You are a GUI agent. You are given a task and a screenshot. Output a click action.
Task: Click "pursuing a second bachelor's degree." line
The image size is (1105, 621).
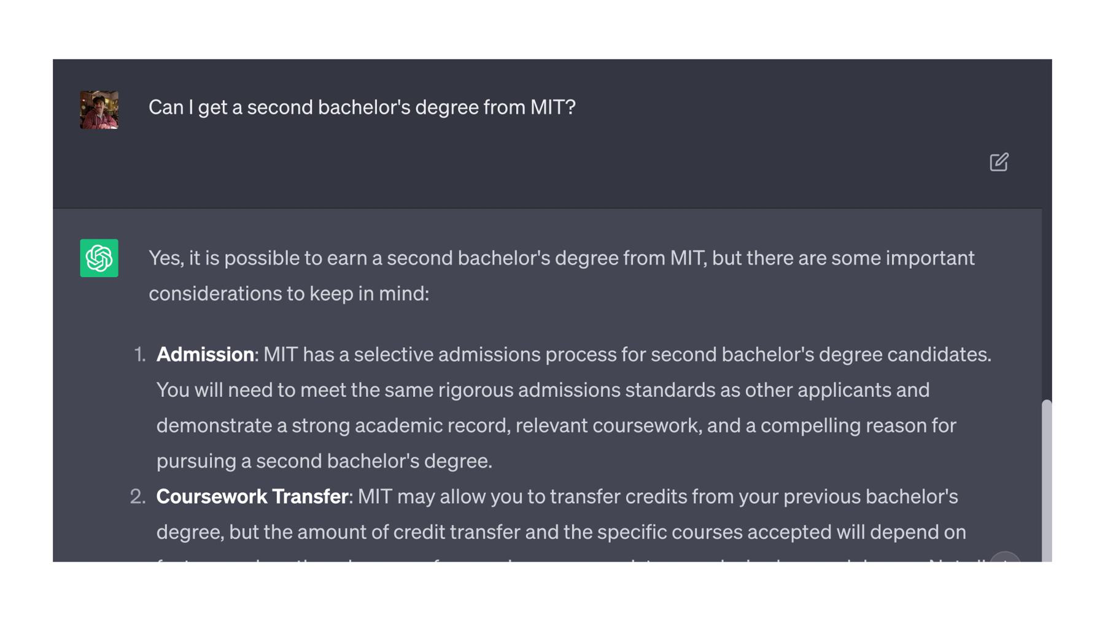point(324,461)
